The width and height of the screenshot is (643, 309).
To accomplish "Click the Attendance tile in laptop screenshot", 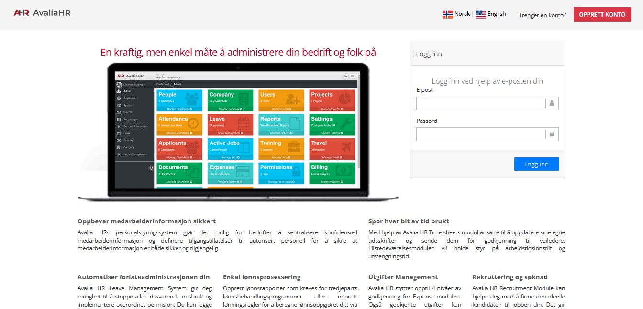I will click(x=179, y=124).
